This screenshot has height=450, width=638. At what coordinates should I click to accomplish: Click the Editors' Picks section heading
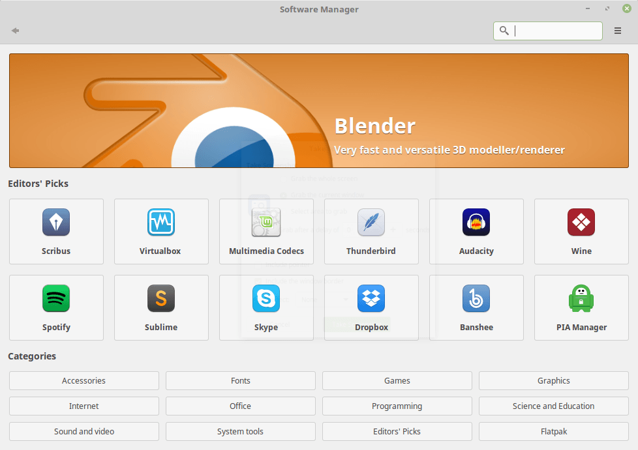click(x=38, y=184)
